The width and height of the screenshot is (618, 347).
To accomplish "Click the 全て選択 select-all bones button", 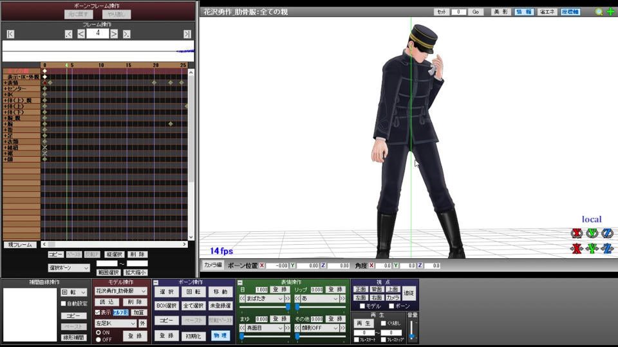I will click(193, 306).
